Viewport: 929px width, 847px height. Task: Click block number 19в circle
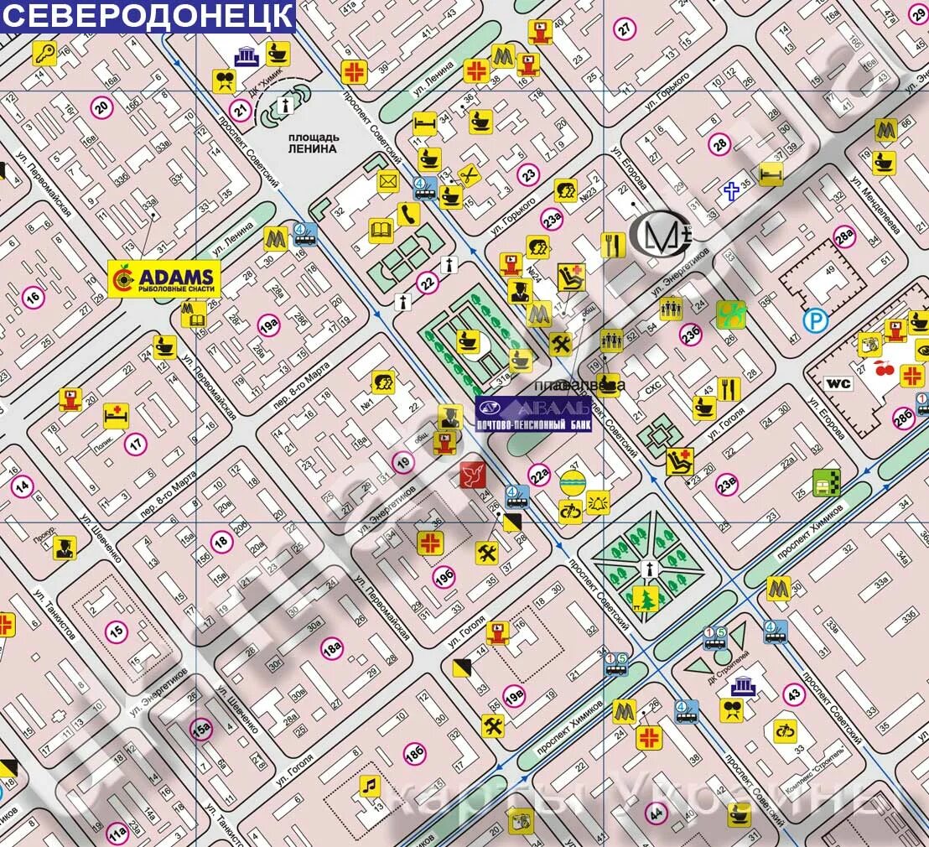(514, 696)
